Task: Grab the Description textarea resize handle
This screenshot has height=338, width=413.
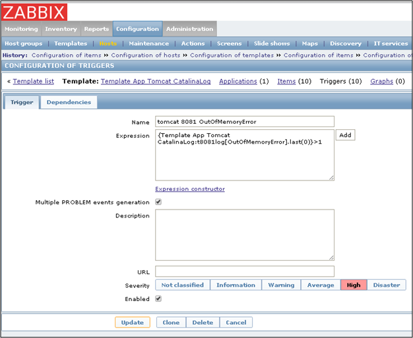Action: click(331, 258)
